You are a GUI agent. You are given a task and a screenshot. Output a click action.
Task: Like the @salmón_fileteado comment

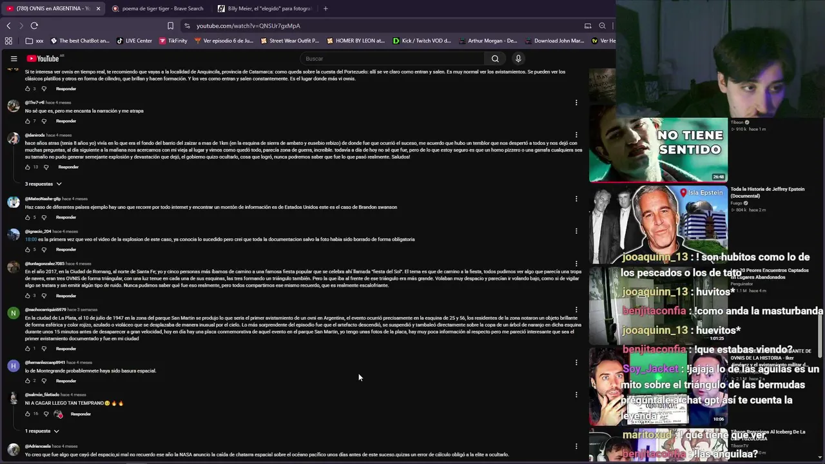coord(27,414)
